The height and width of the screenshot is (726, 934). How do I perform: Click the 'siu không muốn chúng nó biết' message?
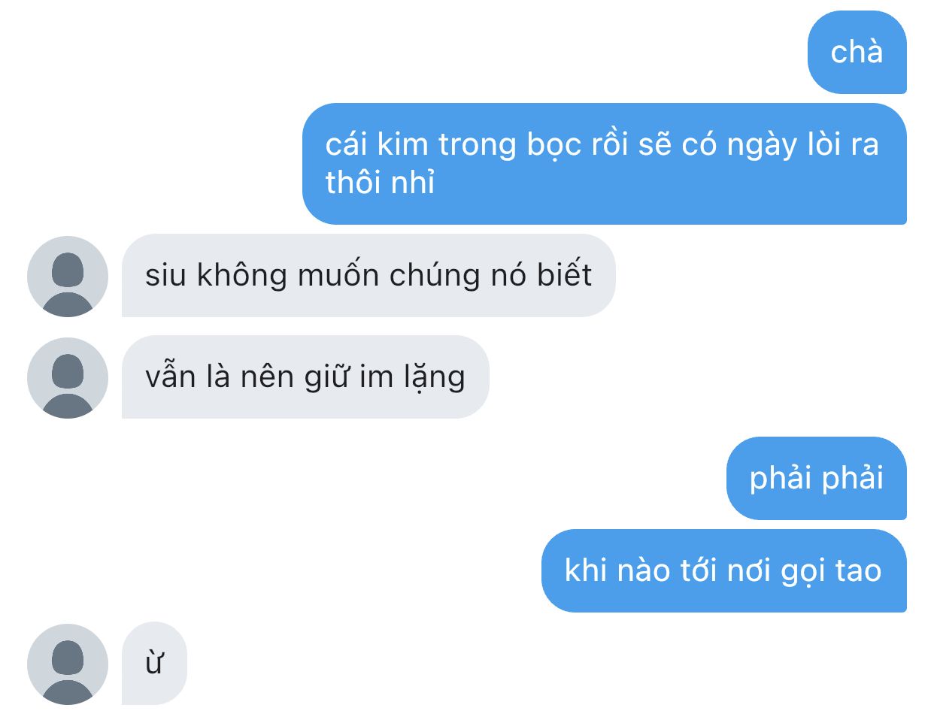pos(368,275)
